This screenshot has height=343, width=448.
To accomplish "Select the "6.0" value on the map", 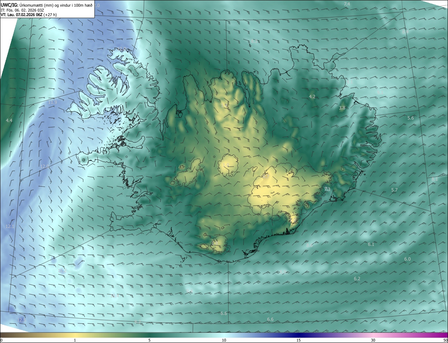I will pos(407,259).
